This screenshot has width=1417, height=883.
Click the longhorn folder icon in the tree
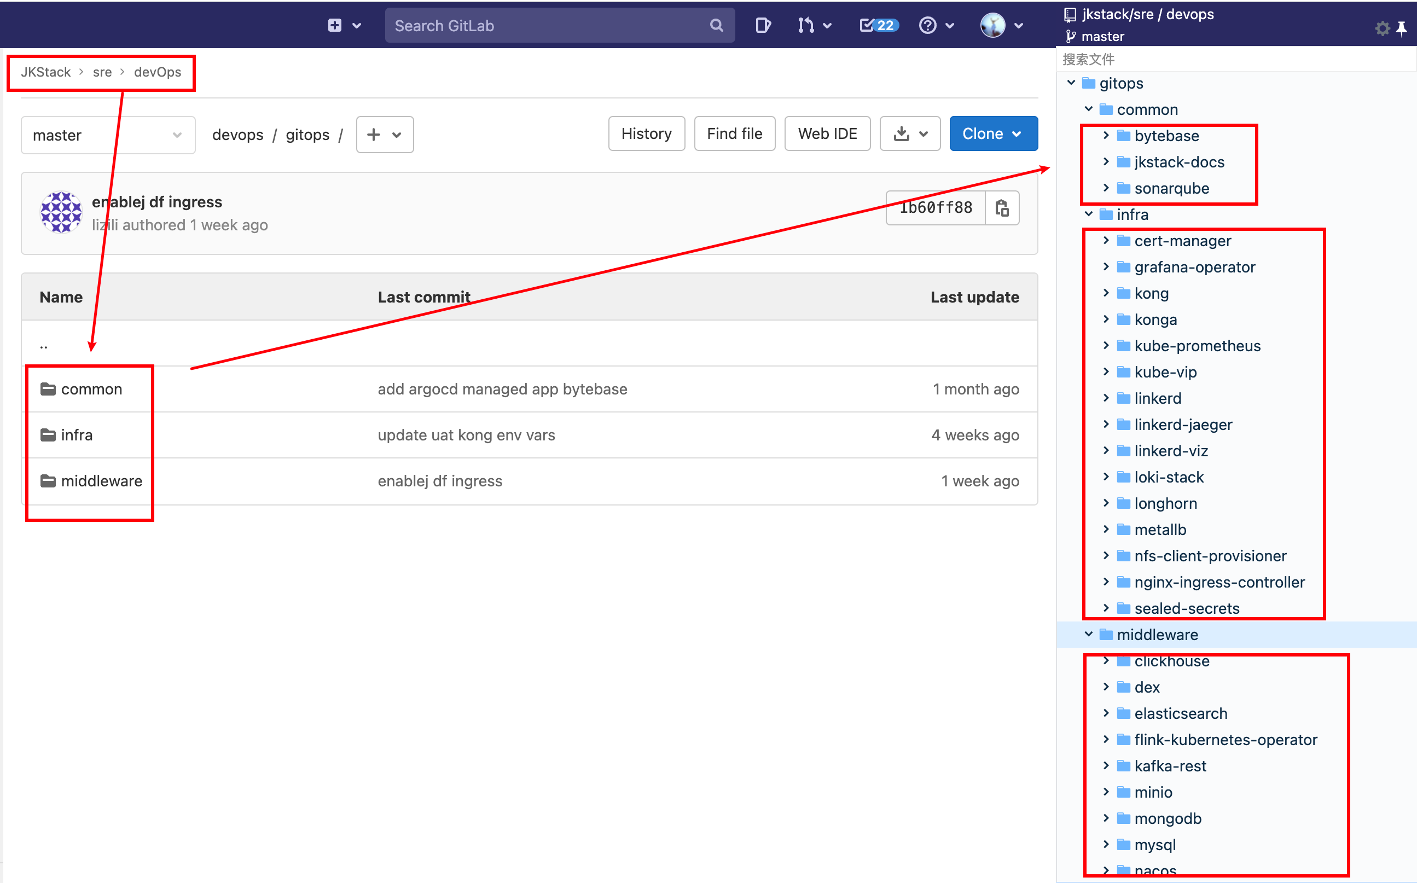coord(1123,503)
